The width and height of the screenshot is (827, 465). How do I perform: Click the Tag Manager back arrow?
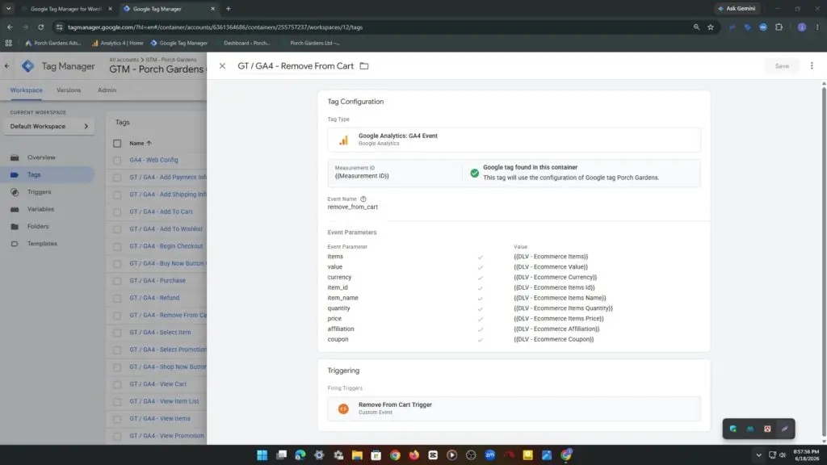(6, 66)
